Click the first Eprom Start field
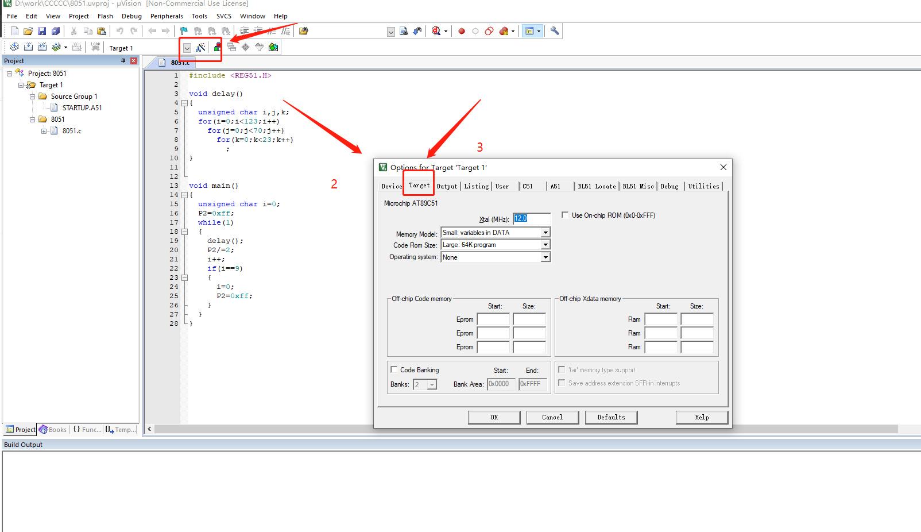 pyautogui.click(x=493, y=319)
